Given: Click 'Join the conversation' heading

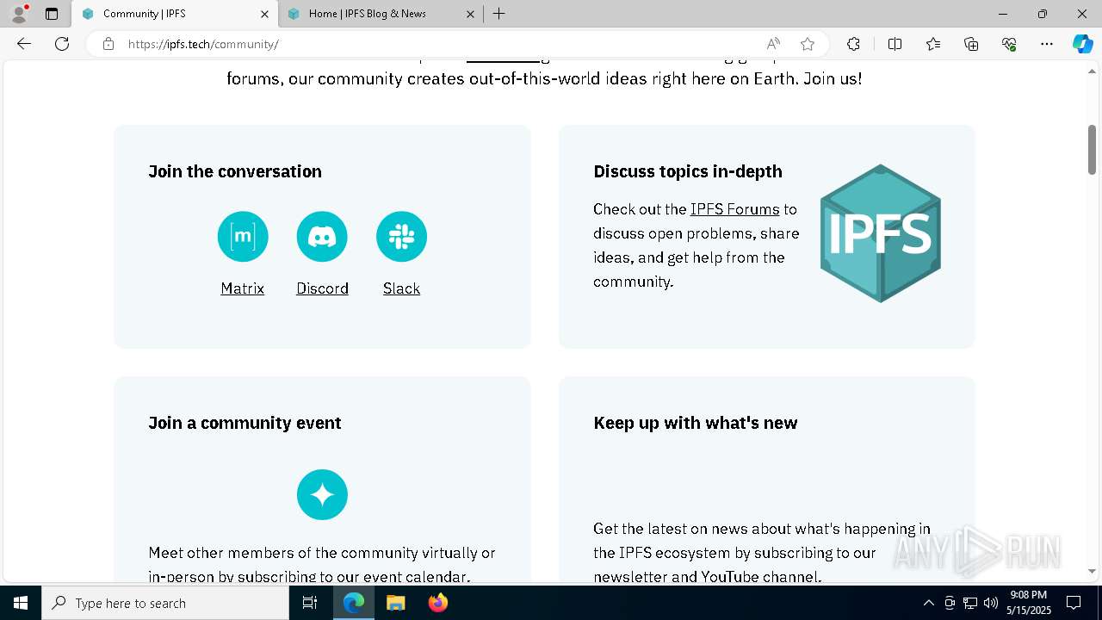Looking at the screenshot, I should (x=235, y=171).
